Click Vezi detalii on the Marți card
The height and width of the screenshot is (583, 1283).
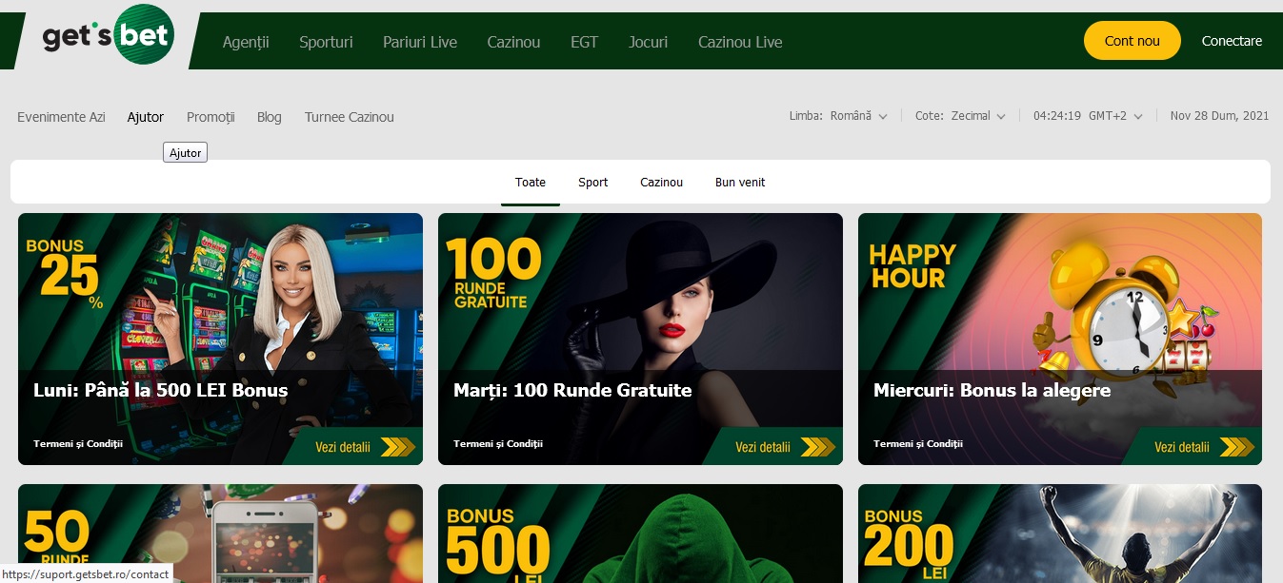coord(763,447)
